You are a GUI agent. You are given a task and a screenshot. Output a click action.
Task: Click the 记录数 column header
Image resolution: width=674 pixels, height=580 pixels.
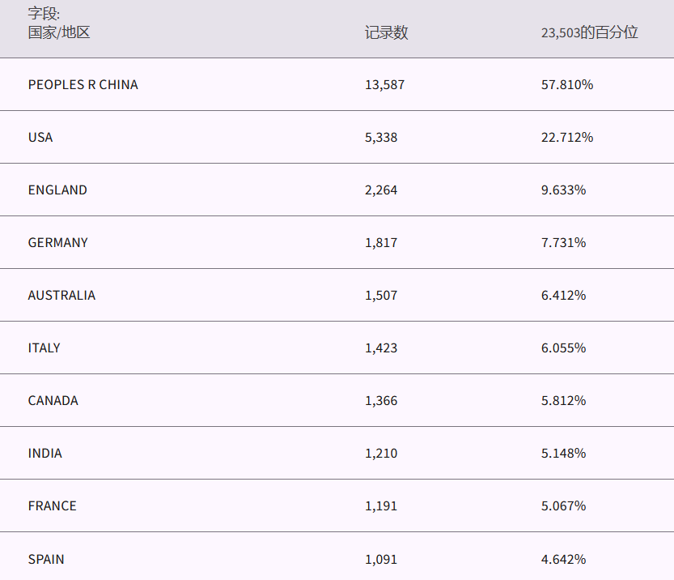[386, 32]
